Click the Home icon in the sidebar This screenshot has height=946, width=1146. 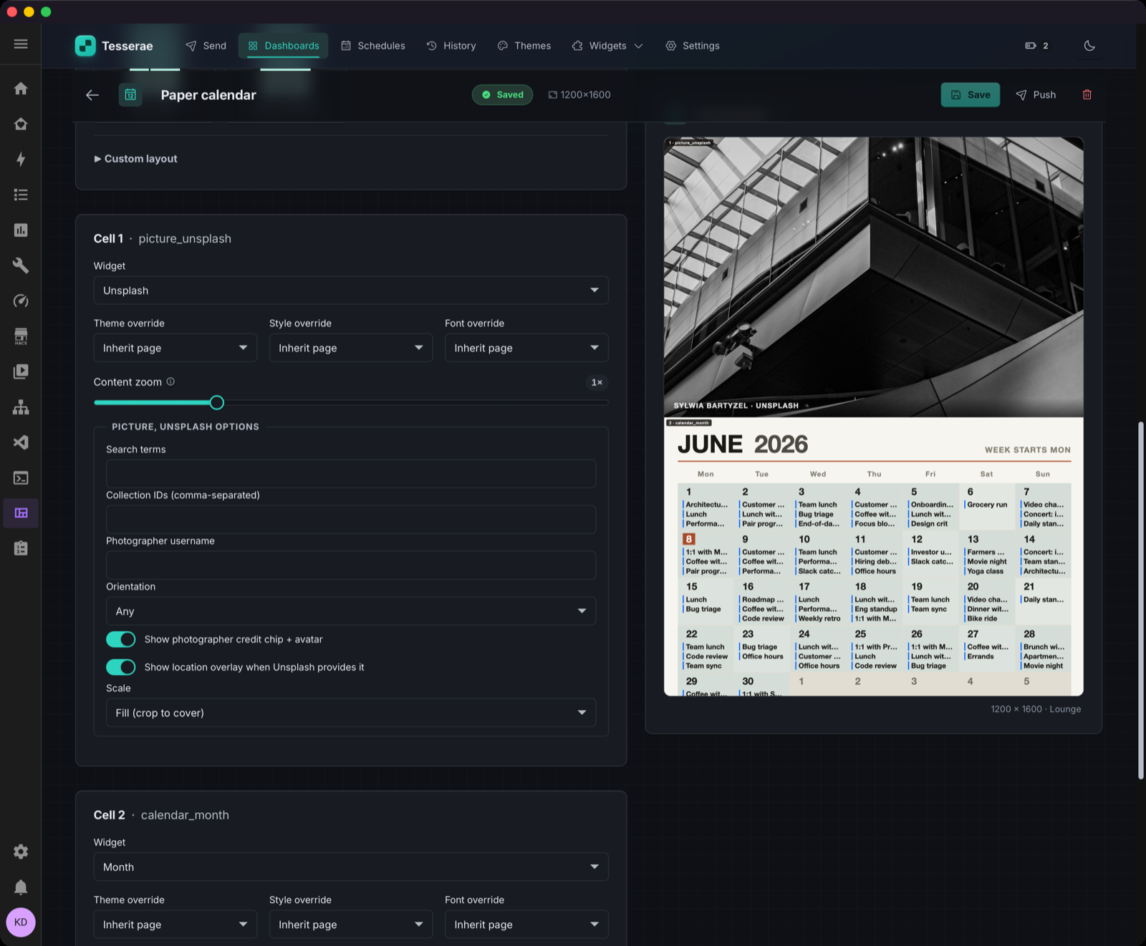coord(21,88)
